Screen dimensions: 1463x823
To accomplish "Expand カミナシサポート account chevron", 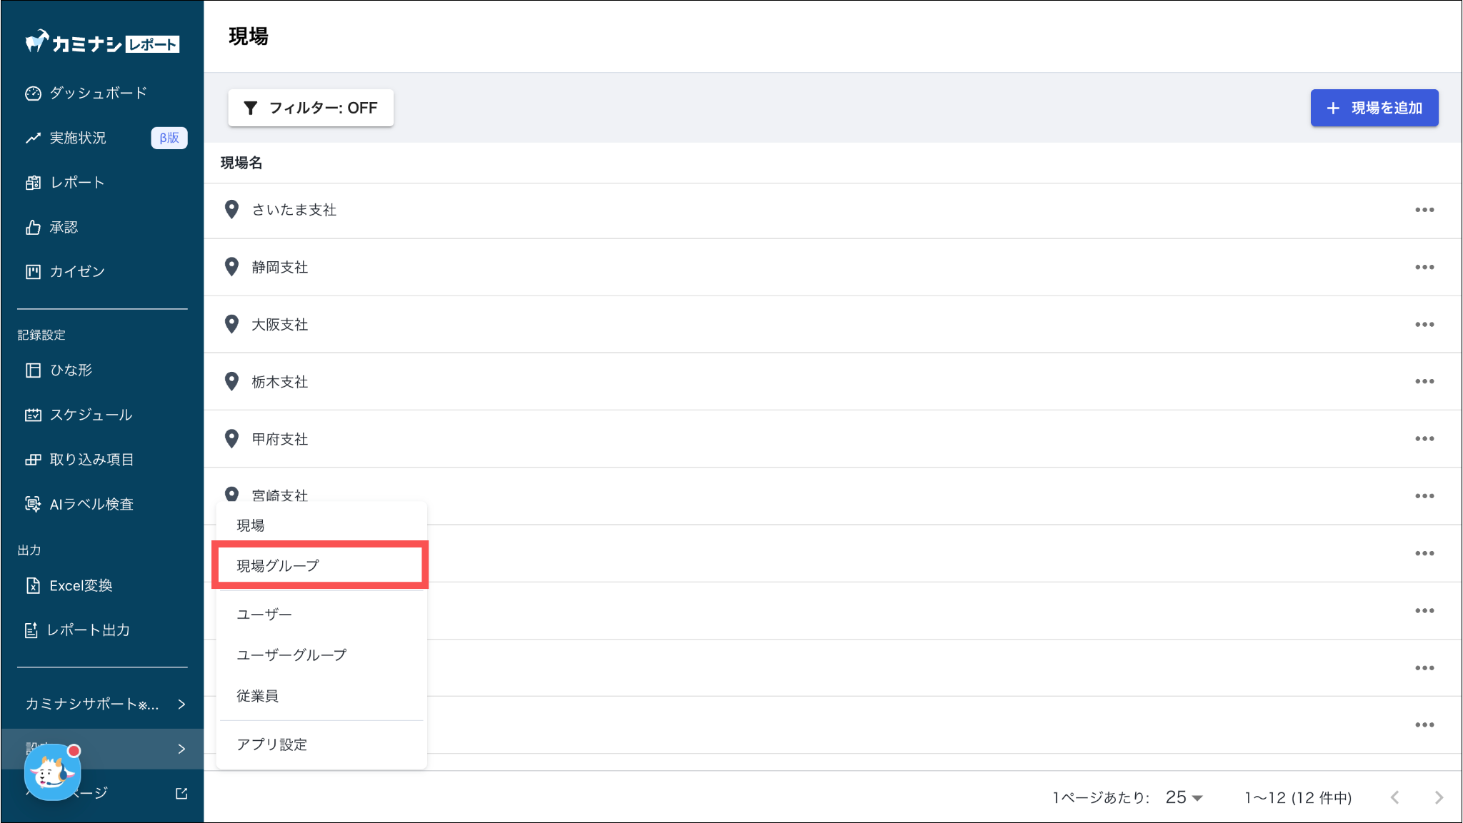I will point(181,705).
